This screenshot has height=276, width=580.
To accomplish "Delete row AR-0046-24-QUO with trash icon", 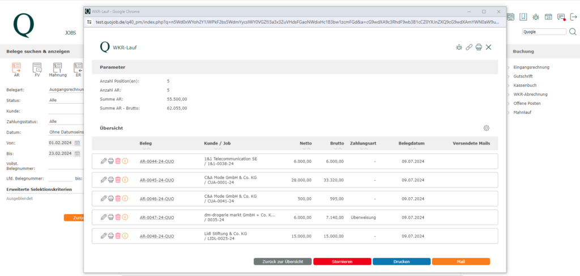I will 118,199.
